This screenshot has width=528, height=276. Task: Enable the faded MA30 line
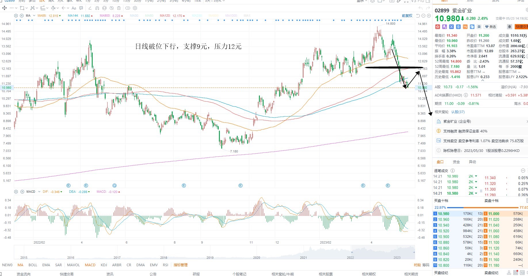click(x=134, y=16)
